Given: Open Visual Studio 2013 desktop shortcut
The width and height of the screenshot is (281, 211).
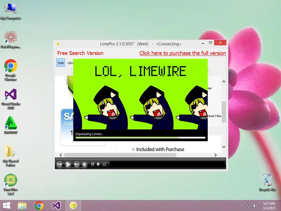Looking at the screenshot, I should tap(11, 99).
